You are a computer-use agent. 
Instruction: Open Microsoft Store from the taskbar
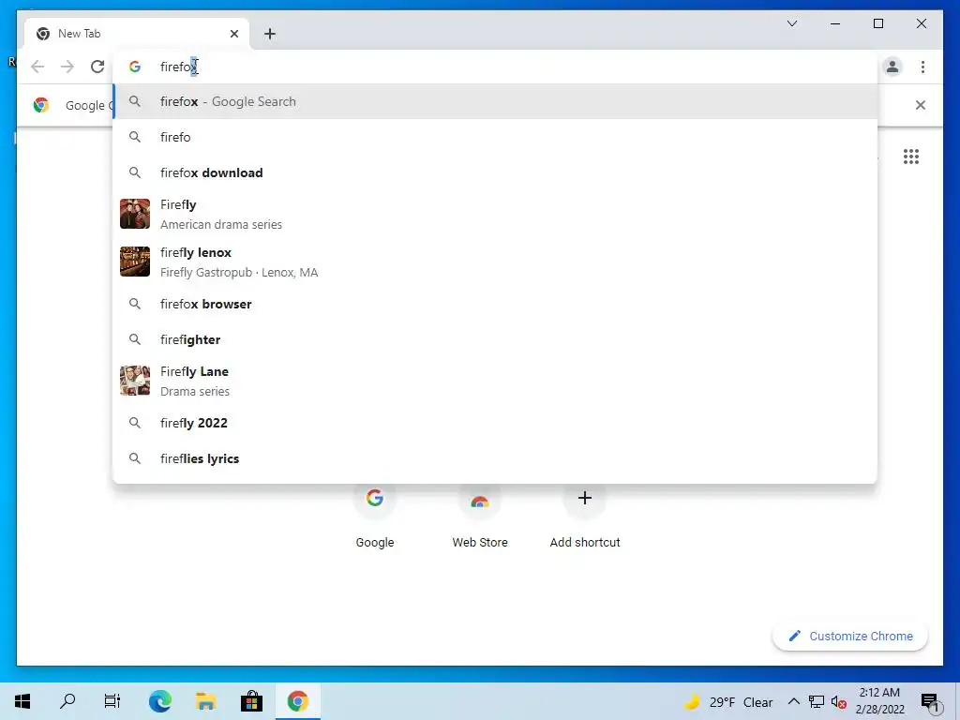[x=251, y=701]
